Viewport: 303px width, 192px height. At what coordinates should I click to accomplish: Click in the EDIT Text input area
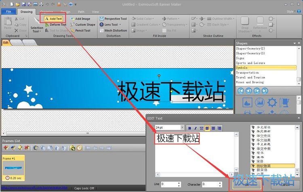tap(195, 152)
